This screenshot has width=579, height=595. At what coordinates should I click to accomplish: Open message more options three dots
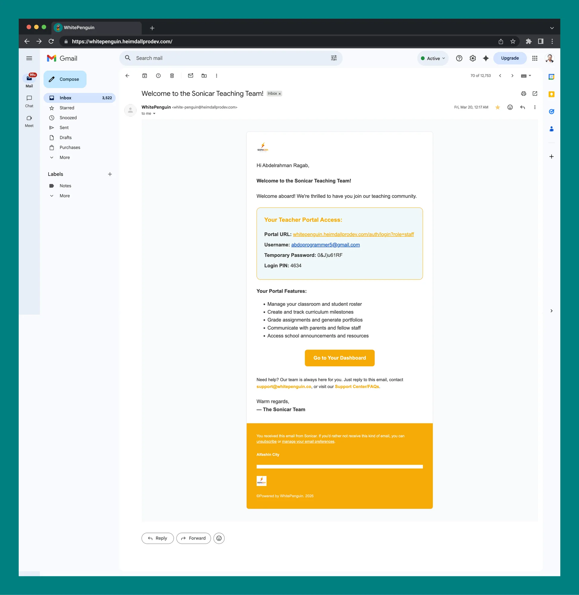click(x=535, y=107)
